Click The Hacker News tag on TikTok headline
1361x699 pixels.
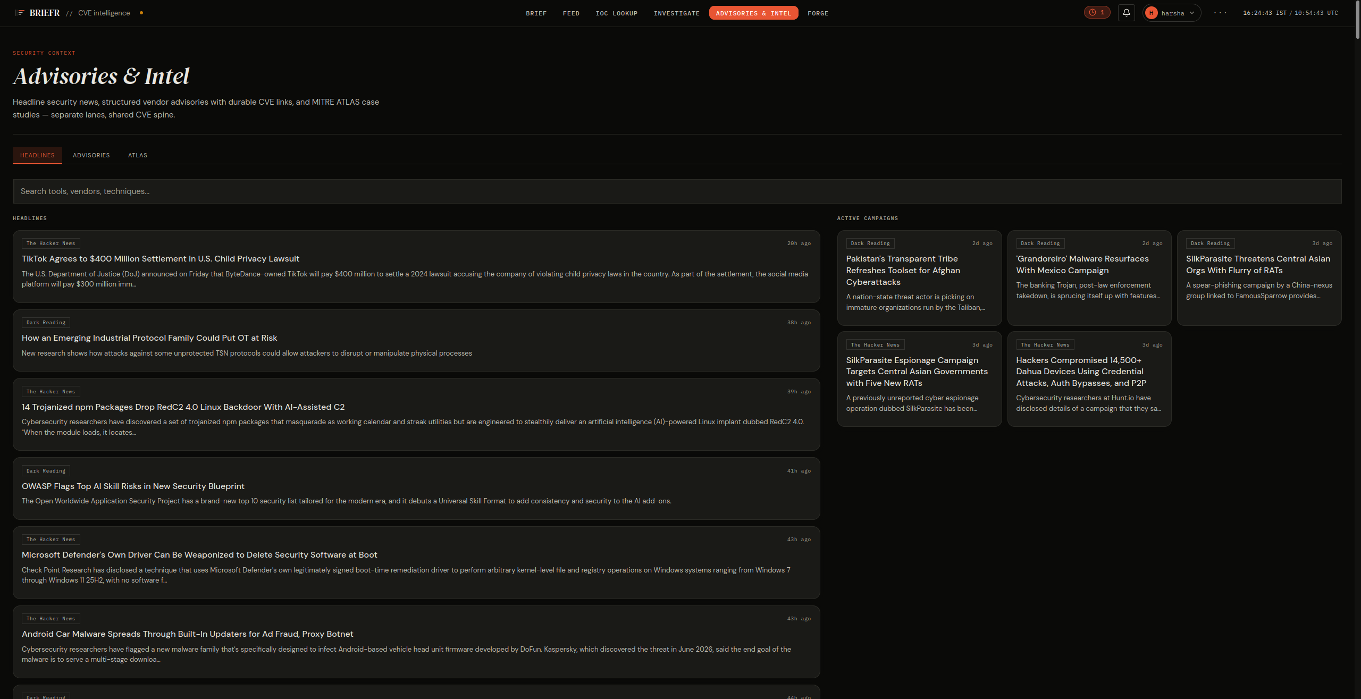point(51,243)
